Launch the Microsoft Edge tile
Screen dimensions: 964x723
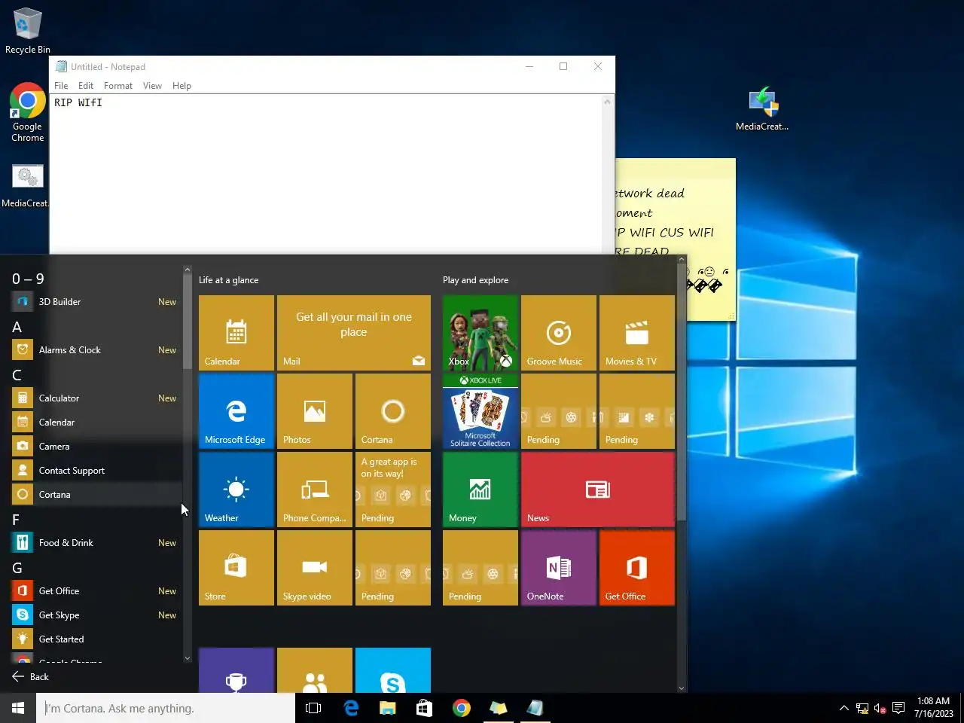236,411
